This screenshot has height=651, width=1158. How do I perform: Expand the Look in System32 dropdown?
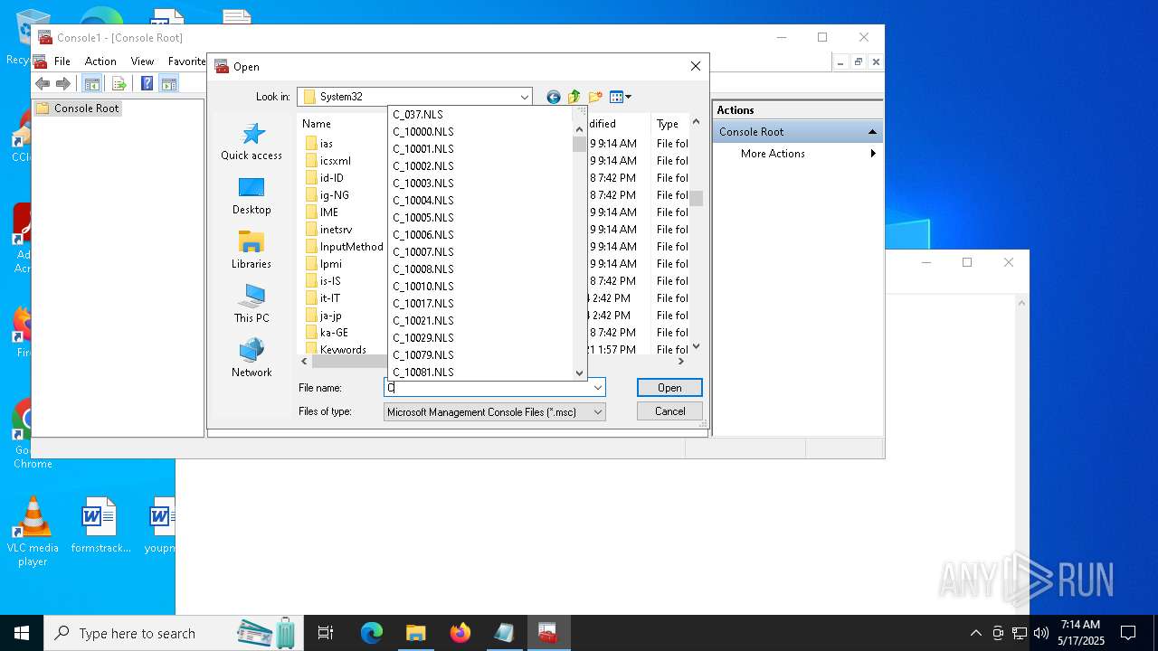tap(525, 97)
